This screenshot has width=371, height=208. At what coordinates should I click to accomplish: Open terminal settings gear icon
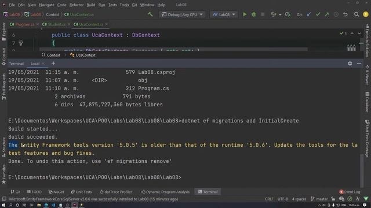coord(350,63)
